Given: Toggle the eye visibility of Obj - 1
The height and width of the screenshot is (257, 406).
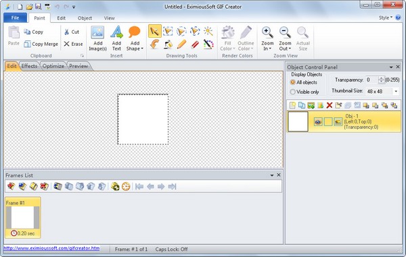Looking at the screenshot, I should 318,122.
